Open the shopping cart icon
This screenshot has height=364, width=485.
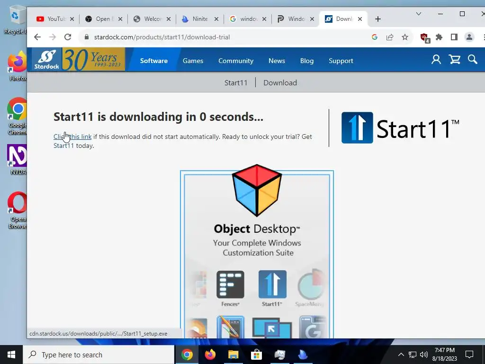(x=454, y=59)
